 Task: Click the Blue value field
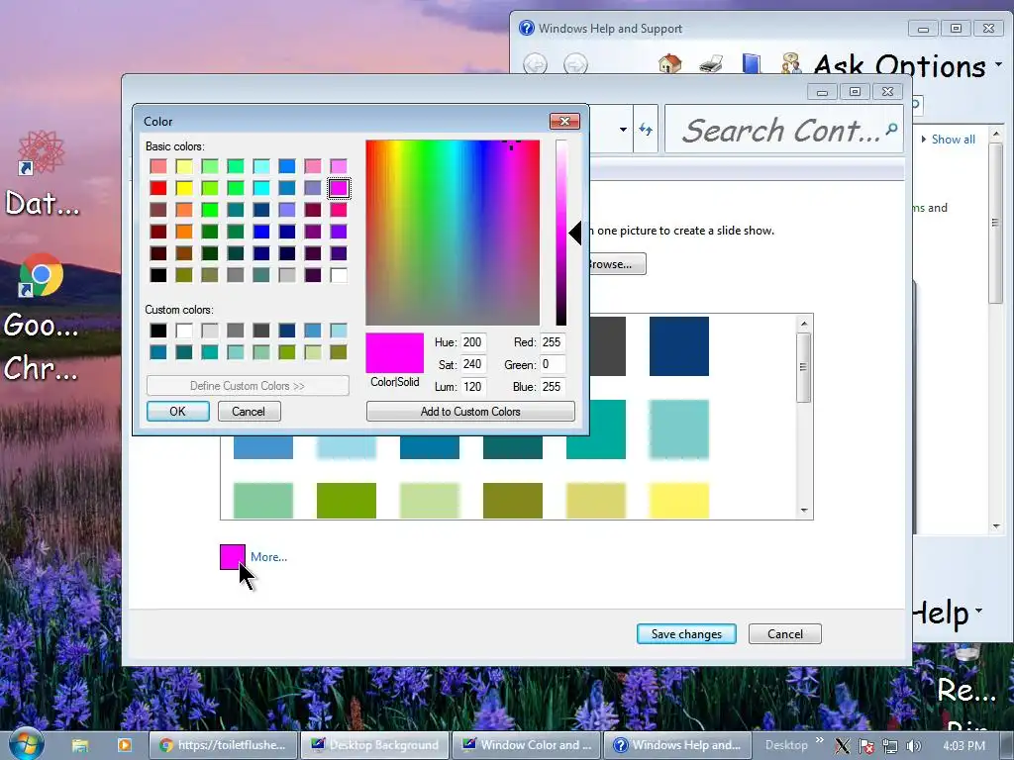click(553, 387)
